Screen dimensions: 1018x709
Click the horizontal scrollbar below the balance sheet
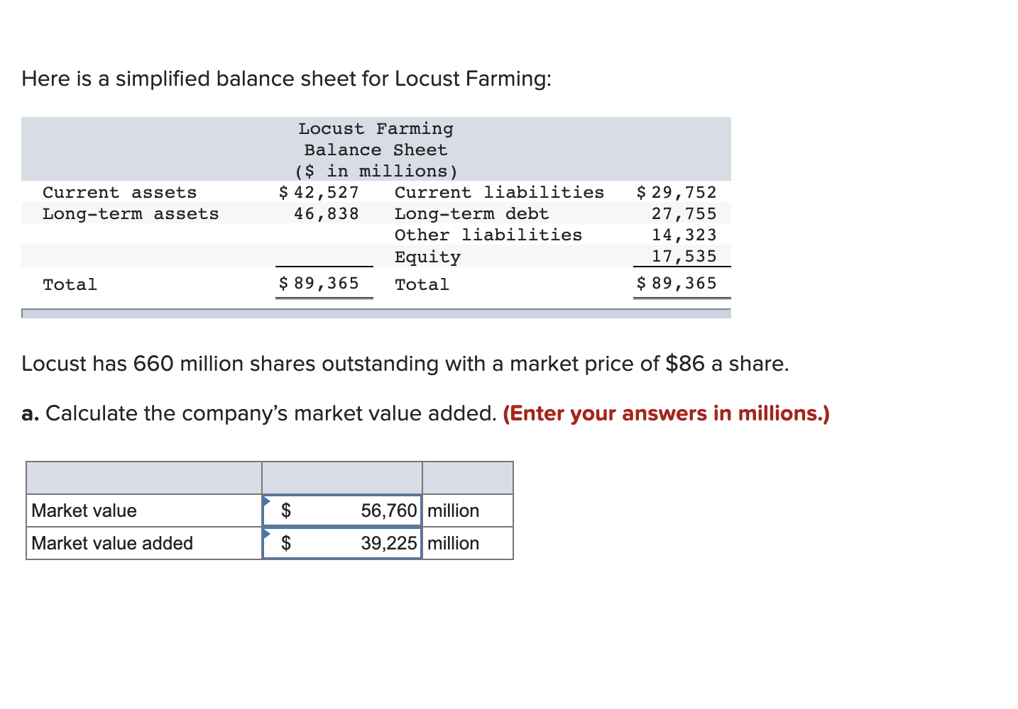(376, 313)
